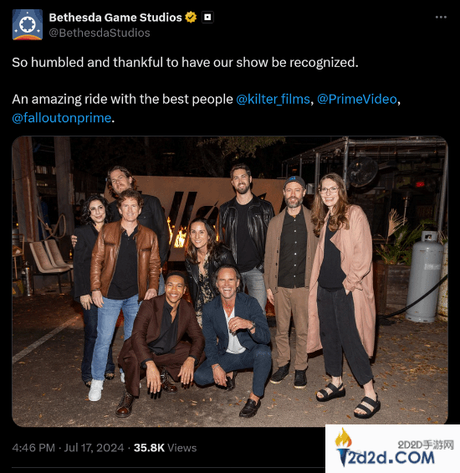Image resolution: width=460 pixels, height=473 pixels.
Task: Open the attached group photo
Action: tap(230, 281)
